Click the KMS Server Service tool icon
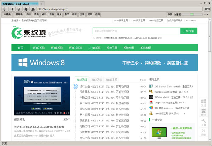212x146 pixels. pyautogui.click(x=151, y=86)
